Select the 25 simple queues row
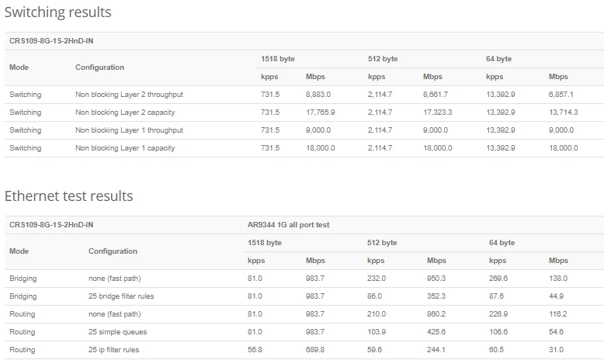 119,332
